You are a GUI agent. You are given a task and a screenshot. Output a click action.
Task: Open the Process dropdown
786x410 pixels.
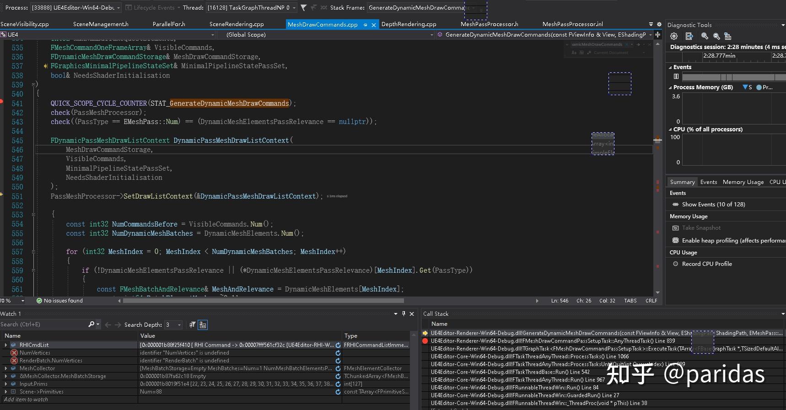click(118, 8)
